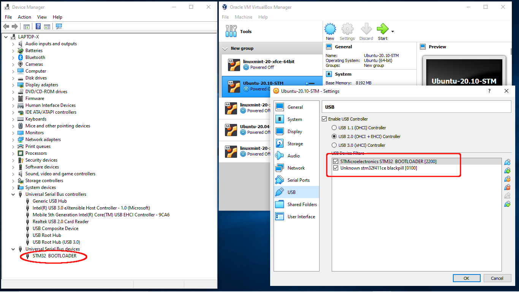Go to Shared Folders settings category

[x=297, y=205]
